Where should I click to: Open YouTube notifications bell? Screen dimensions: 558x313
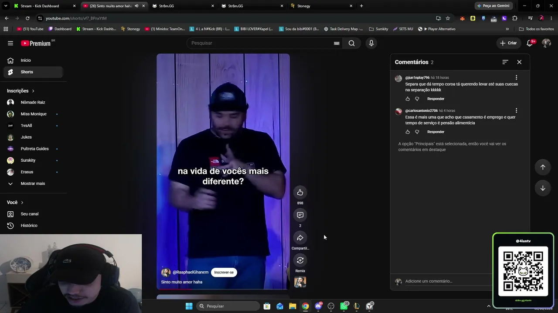[530, 43]
